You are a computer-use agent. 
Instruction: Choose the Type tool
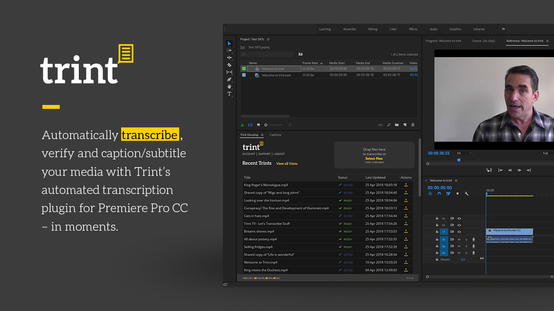229,94
